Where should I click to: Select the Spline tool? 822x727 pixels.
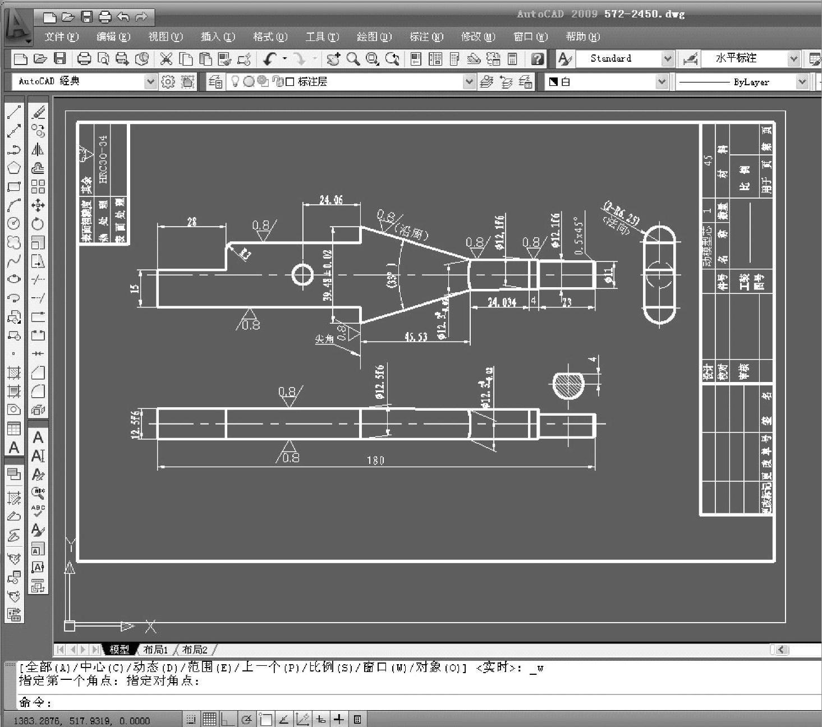(14, 261)
